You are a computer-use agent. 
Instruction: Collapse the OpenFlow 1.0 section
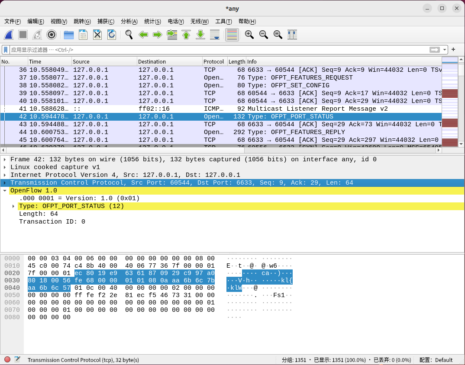pyautogui.click(x=5, y=191)
